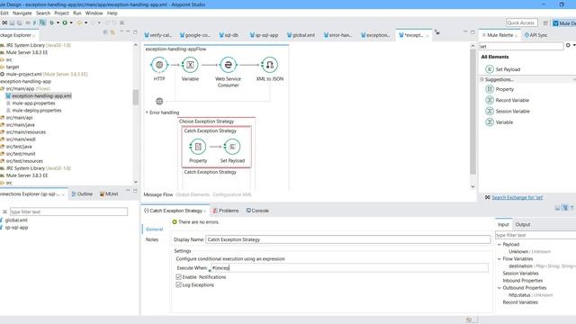576x324 pixels.
Task: Click the Package Explorer vertical scrollbar
Action: 136,97
